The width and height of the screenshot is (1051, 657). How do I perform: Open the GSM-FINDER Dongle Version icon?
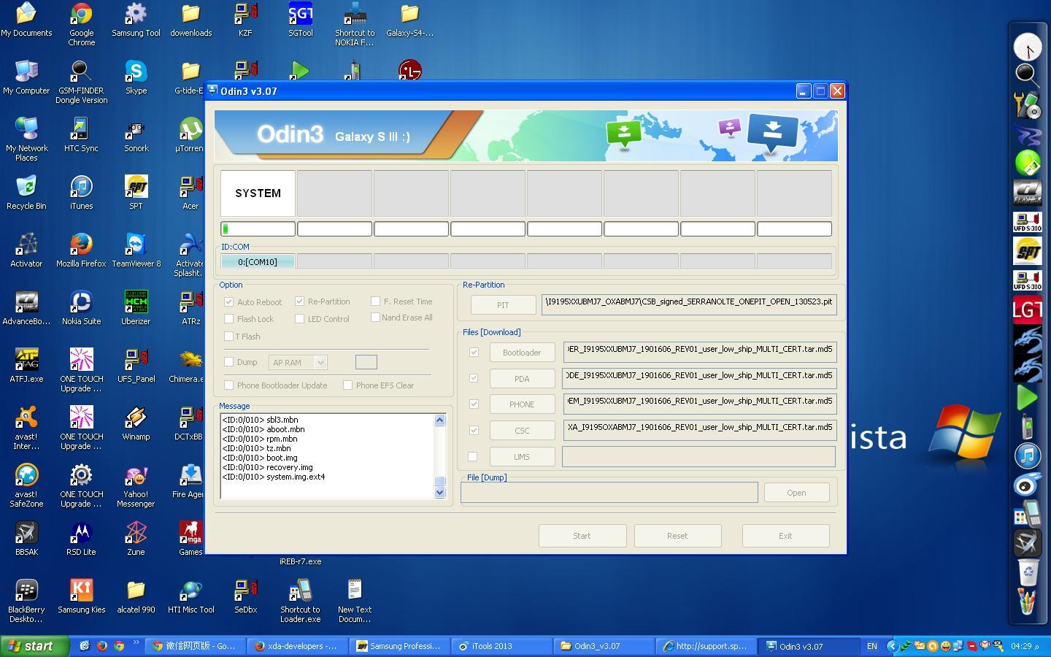click(81, 82)
